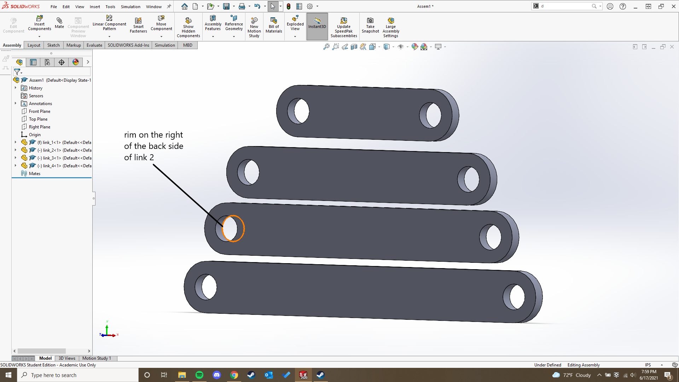Image resolution: width=679 pixels, height=382 pixels.
Task: Open the Insert Components tool
Action: [x=39, y=24]
